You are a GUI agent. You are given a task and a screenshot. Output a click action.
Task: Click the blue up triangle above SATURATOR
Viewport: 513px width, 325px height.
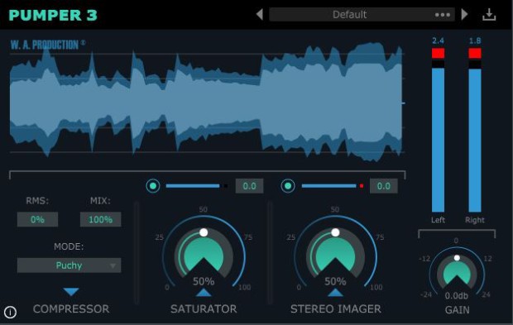[204, 292]
